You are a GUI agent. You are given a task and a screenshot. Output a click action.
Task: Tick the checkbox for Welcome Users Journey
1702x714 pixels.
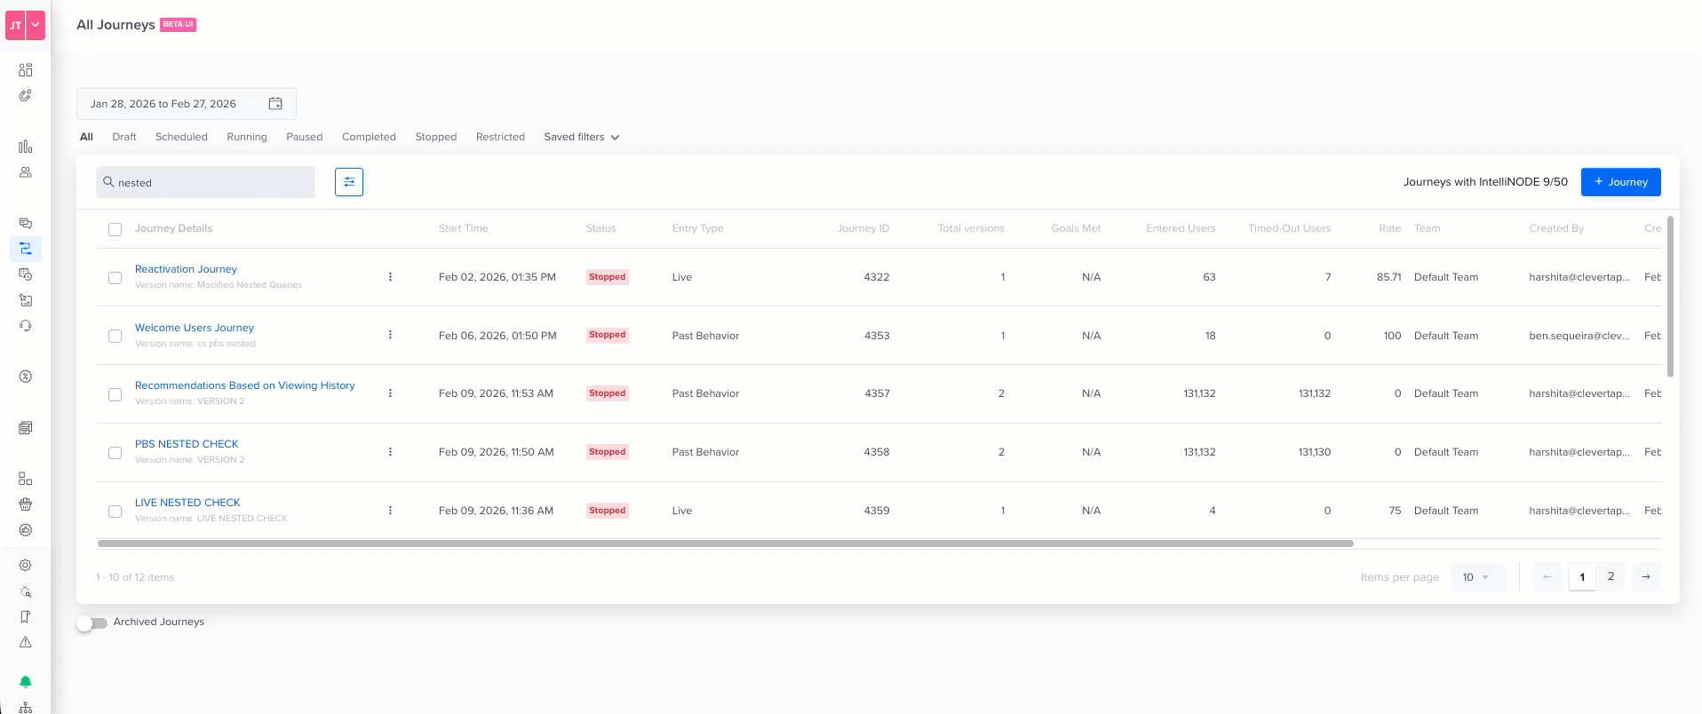coord(115,336)
